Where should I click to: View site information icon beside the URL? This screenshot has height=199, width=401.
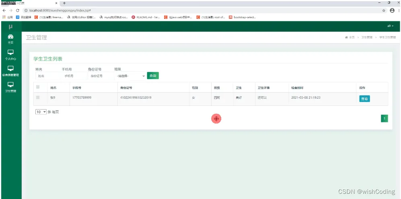coord(26,10)
